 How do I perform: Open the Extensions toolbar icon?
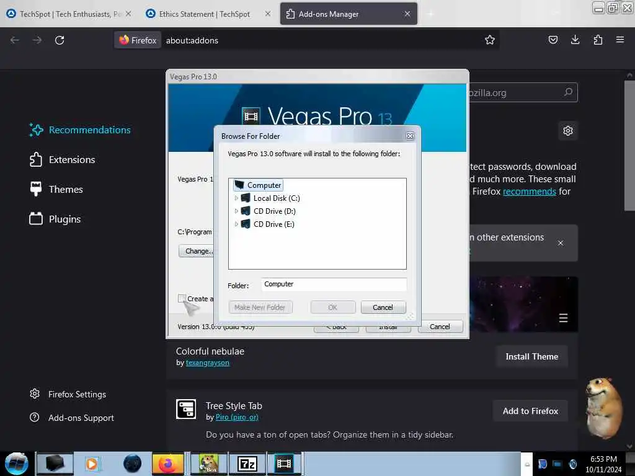coord(598,40)
